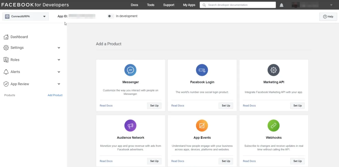Open Dashboard from the sidebar

[19, 37]
